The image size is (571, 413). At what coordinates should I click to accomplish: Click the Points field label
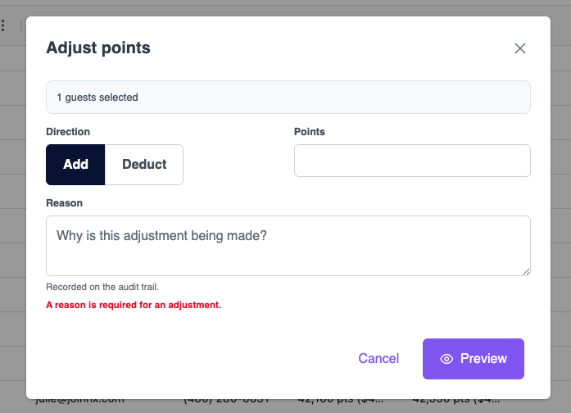[310, 132]
